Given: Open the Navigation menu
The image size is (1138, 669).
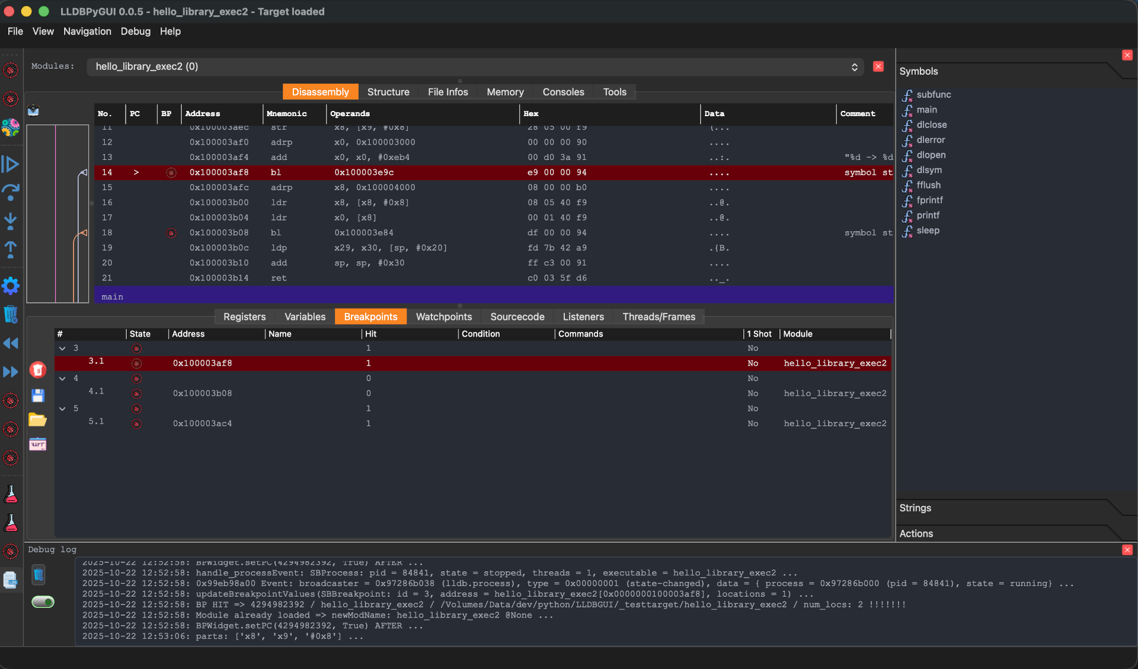Looking at the screenshot, I should [x=87, y=31].
